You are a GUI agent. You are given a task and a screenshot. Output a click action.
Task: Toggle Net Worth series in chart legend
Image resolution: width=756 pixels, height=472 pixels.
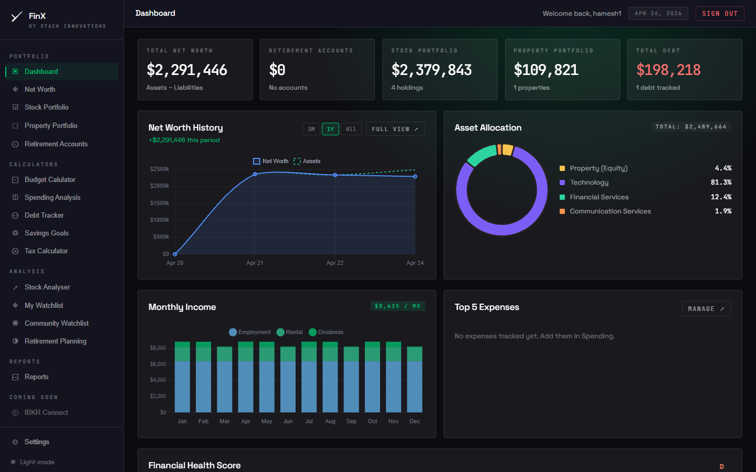(x=271, y=161)
